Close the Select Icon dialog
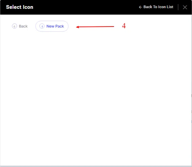This screenshot has height=167, width=192. 185,7
